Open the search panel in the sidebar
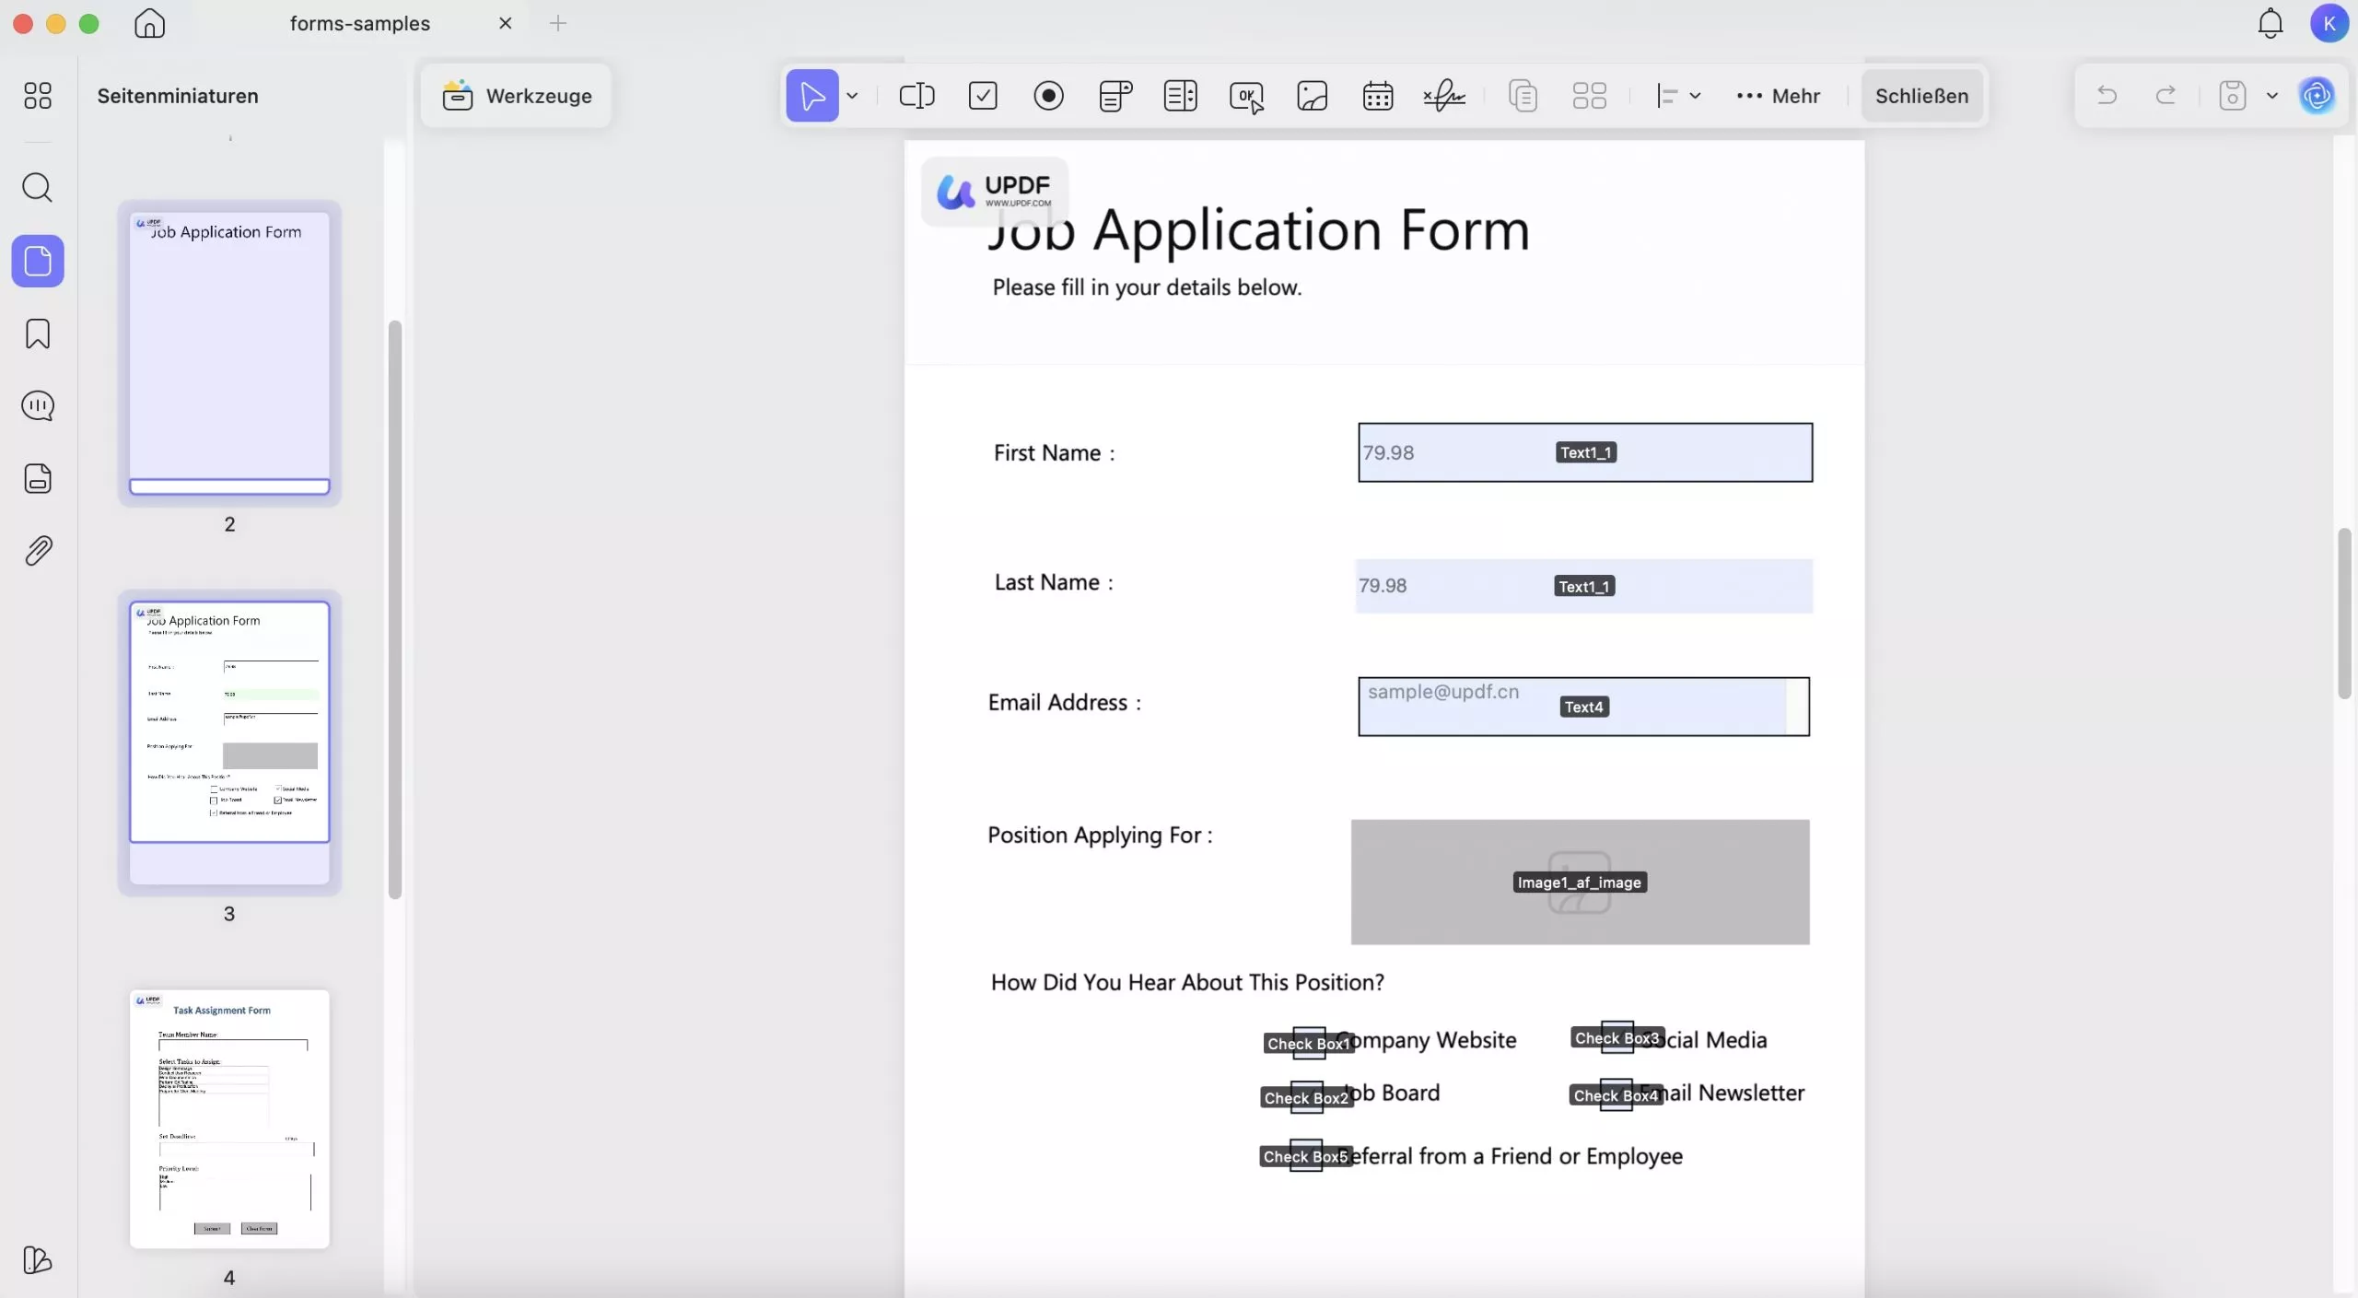 pyautogui.click(x=37, y=188)
